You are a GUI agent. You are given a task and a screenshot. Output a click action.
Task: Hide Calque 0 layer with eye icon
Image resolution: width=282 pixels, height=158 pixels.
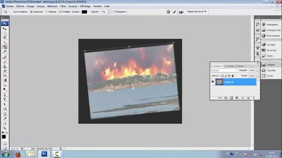coord(213,82)
